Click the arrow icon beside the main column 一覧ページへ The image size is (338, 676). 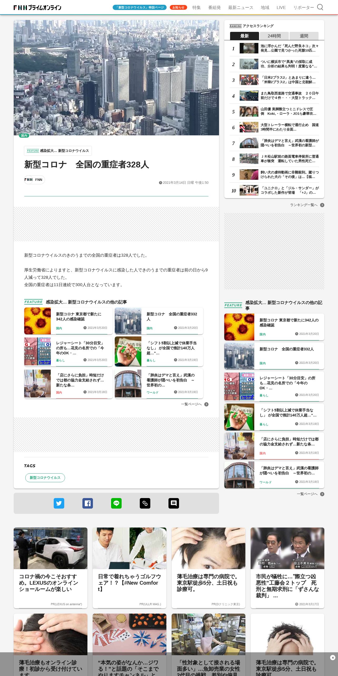tap(206, 404)
